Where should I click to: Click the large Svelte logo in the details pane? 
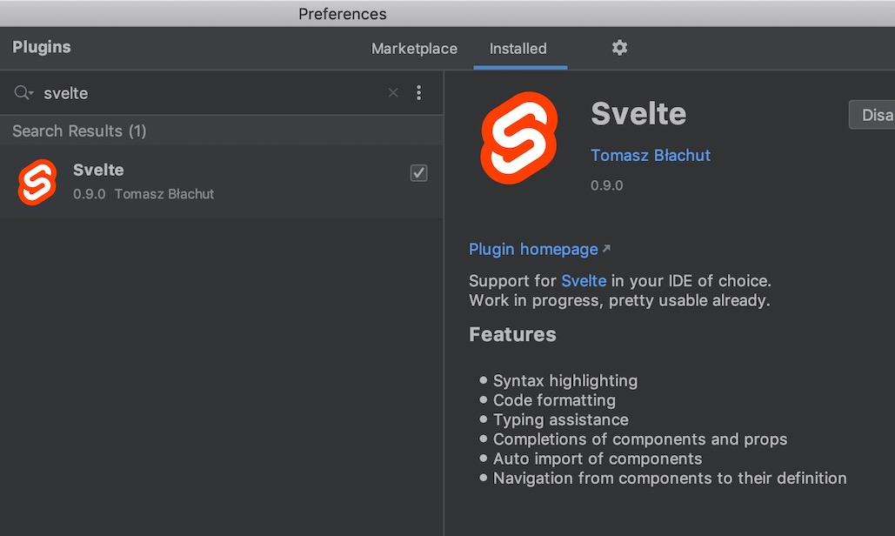point(518,138)
